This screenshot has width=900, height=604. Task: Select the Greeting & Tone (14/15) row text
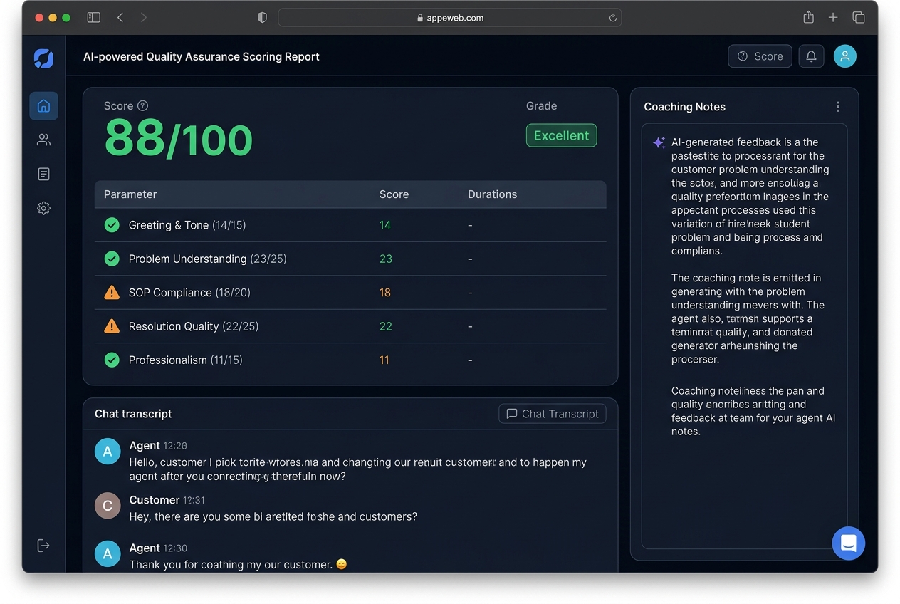coord(187,225)
